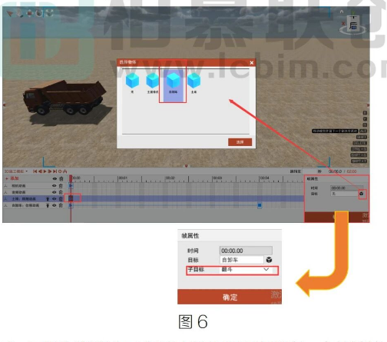The width and height of the screenshot is (387, 342).
Task: Click the blue keyframe near 00:04
Action: point(260,205)
